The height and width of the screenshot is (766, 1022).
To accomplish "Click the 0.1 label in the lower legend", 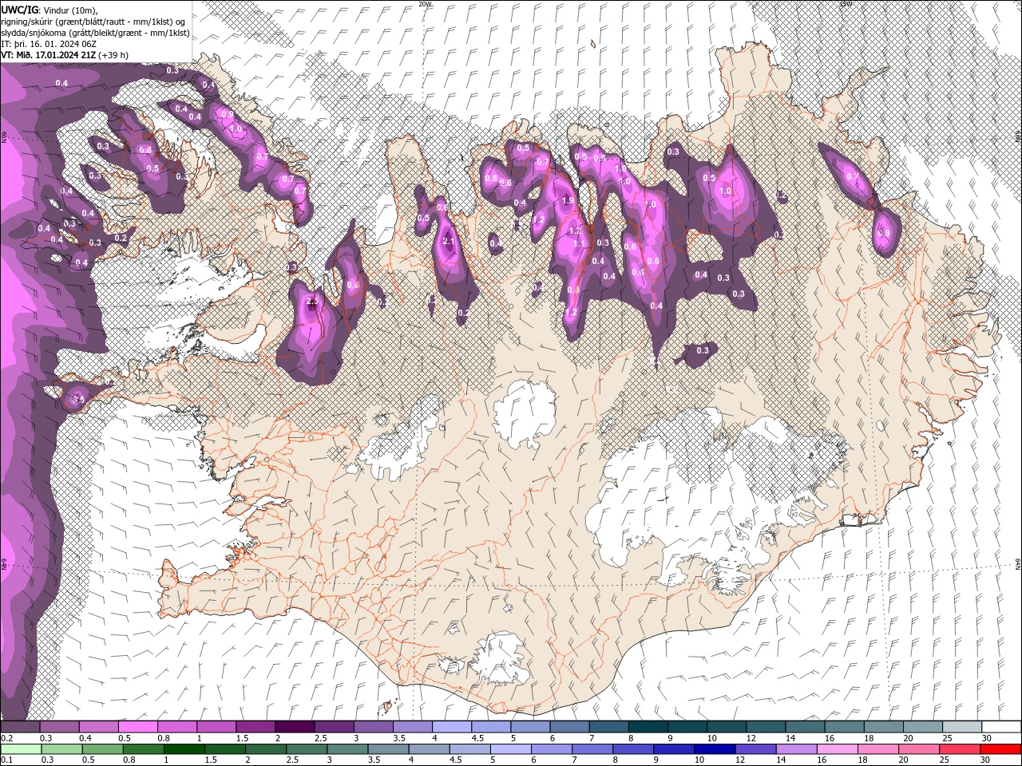I will [x=6, y=760].
